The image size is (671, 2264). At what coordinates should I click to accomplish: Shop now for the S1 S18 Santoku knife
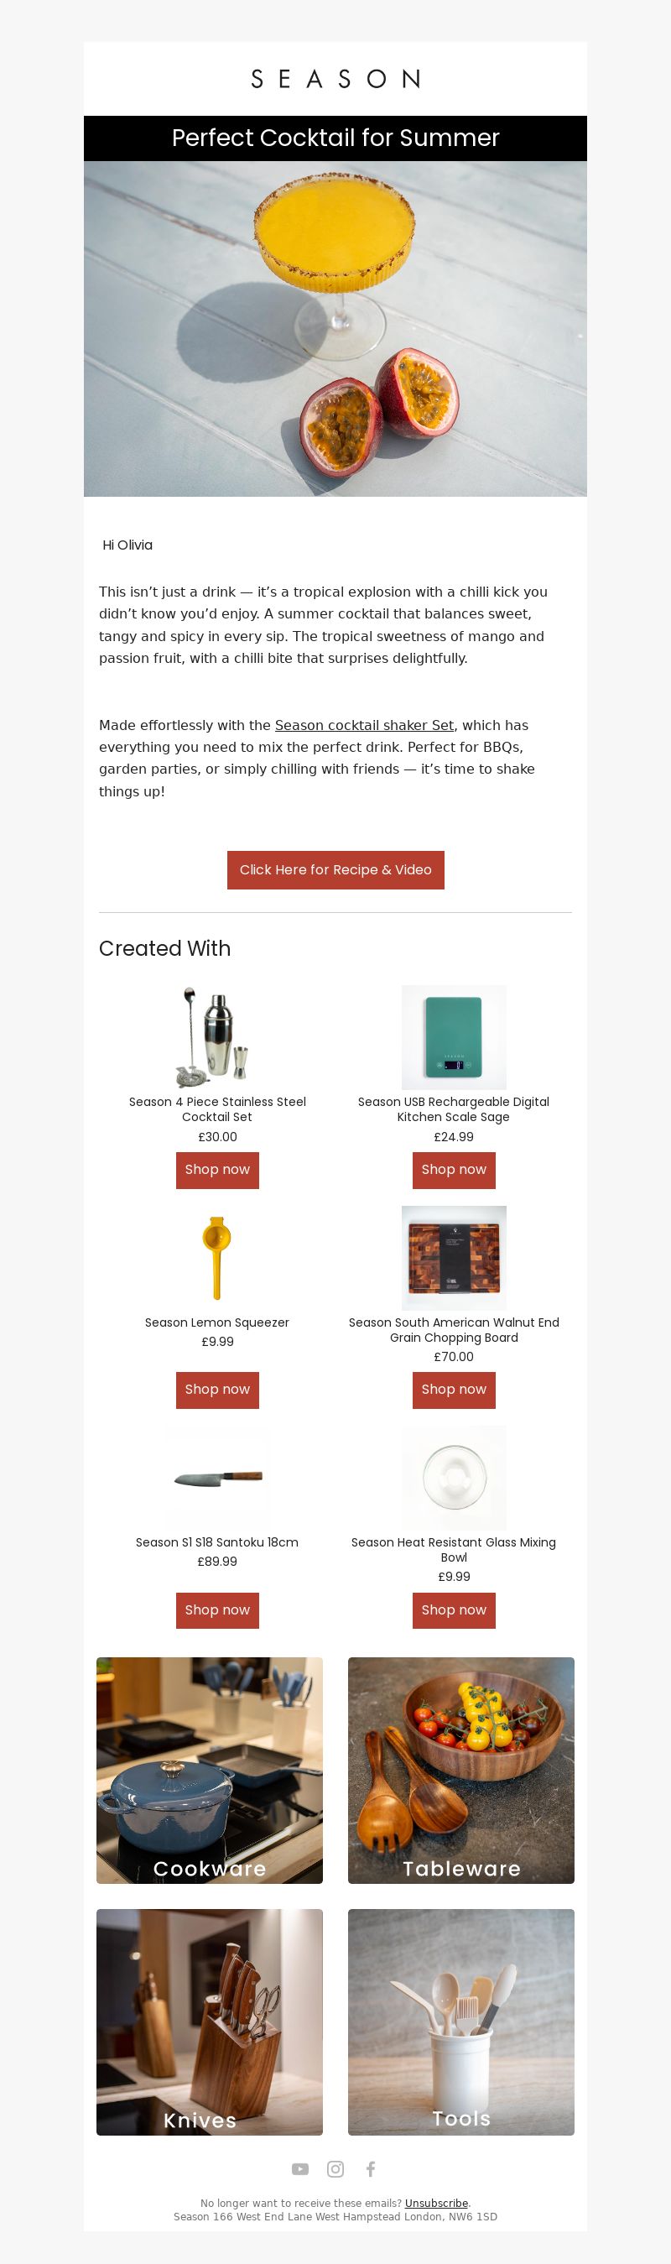(217, 1610)
